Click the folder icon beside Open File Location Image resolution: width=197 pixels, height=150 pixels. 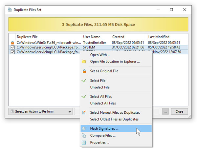click(84, 62)
